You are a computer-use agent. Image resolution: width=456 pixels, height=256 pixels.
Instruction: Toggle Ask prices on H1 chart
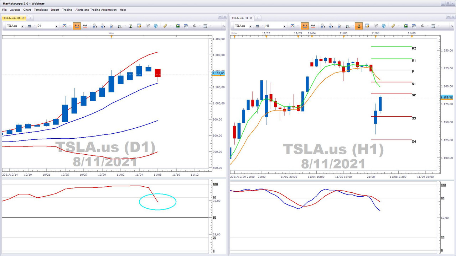coord(313,26)
